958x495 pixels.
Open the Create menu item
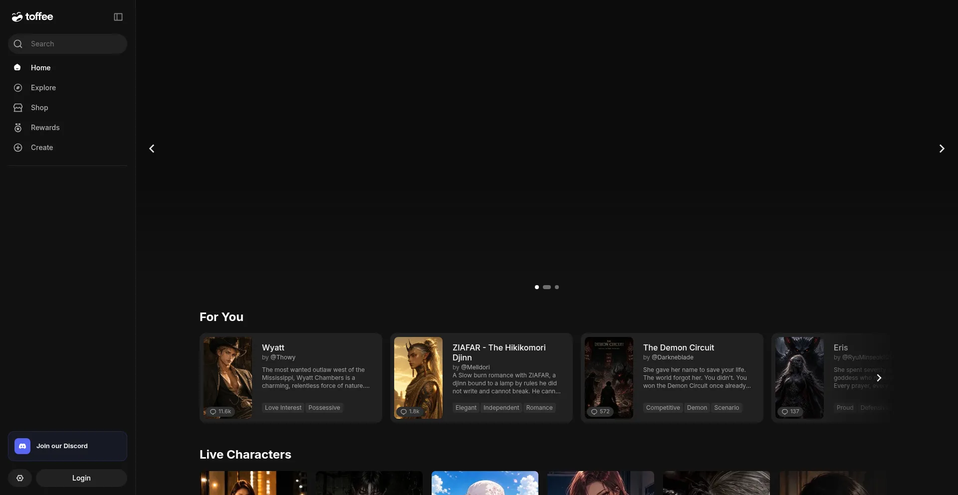coord(67,148)
